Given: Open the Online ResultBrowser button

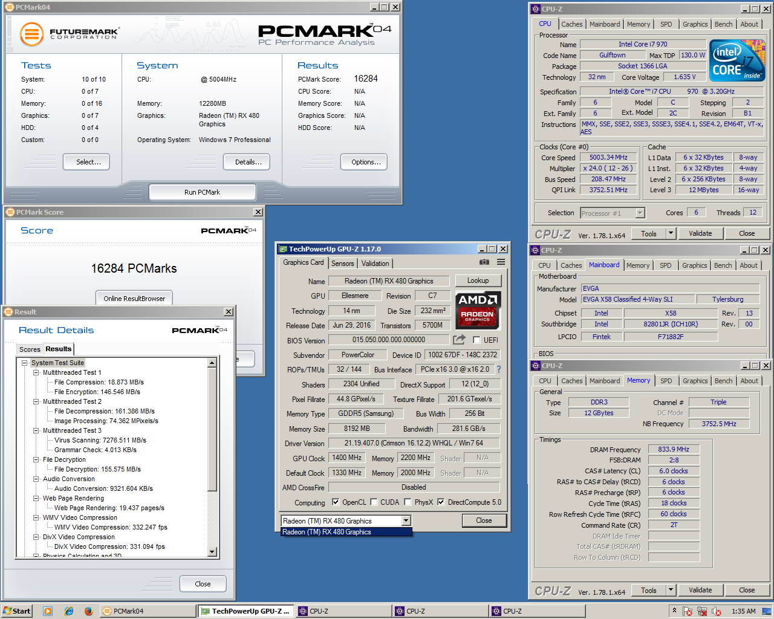Looking at the screenshot, I should click(x=134, y=298).
